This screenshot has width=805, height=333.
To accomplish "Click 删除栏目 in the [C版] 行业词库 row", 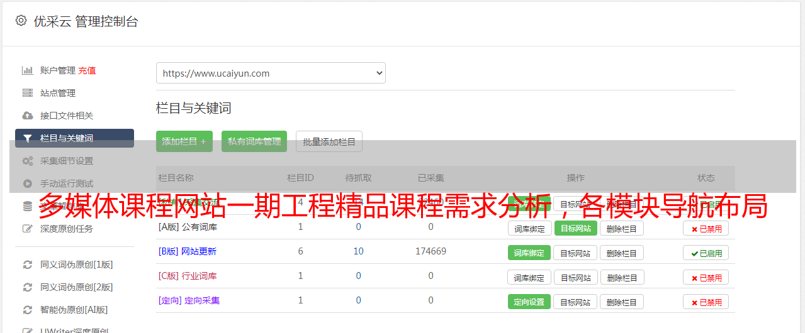I will (622, 277).
